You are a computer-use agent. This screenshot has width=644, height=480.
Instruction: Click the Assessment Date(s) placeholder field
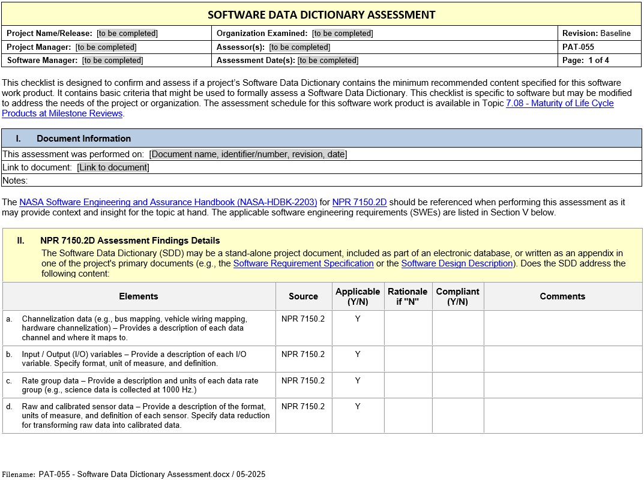(328, 60)
